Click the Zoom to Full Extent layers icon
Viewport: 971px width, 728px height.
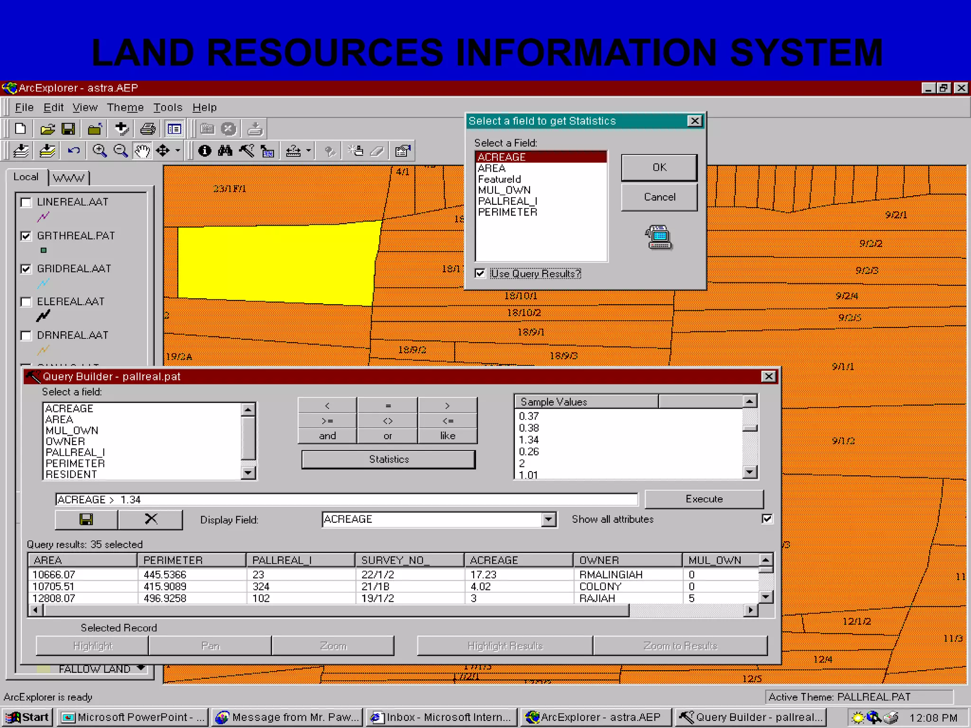[x=21, y=151]
